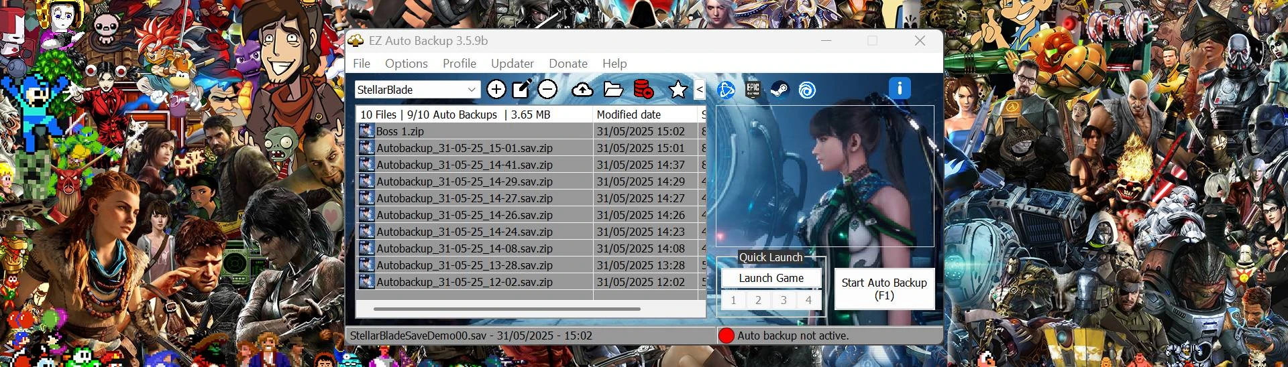Open the Epic Games launcher icon

753,89
